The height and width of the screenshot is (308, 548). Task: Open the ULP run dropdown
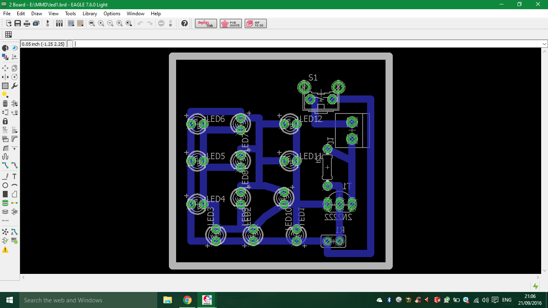80,23
